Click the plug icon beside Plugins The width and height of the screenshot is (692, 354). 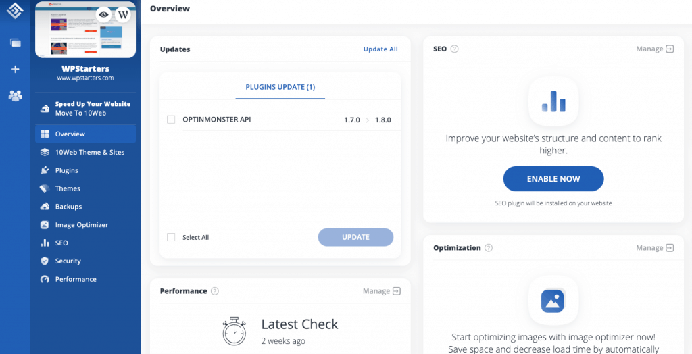(45, 170)
